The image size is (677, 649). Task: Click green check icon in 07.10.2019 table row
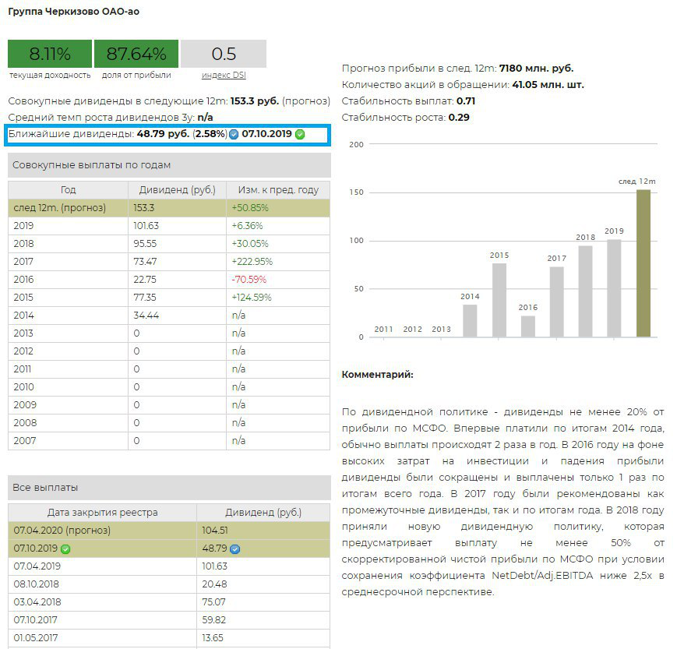(65, 548)
